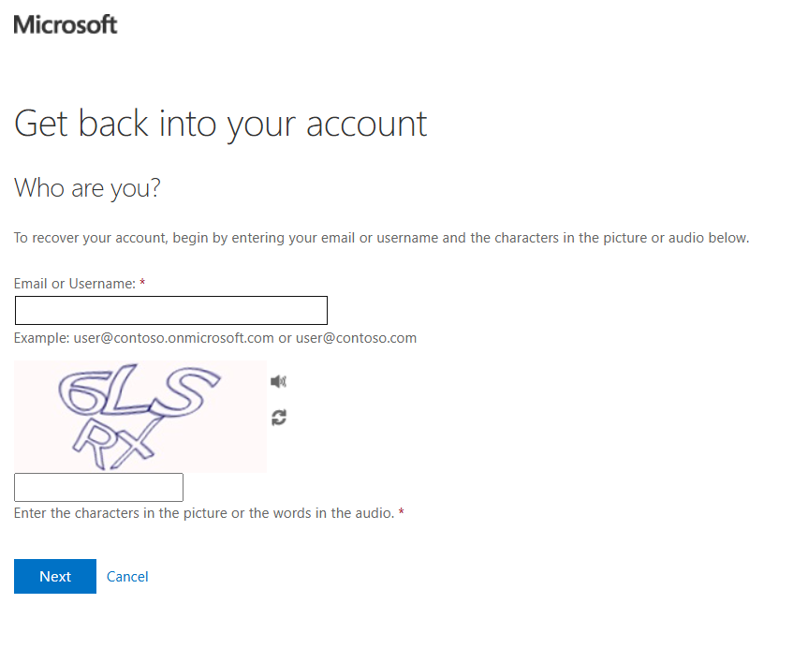Play the audio version of the CAPTCHA
Image resolution: width=793 pixels, height=648 pixels.
[x=278, y=381]
